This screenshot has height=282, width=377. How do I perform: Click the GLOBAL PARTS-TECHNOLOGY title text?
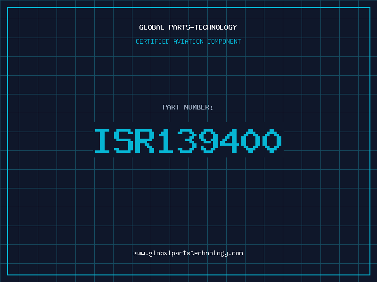188,27
